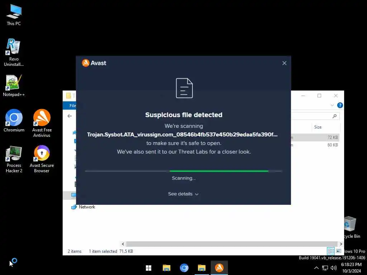This screenshot has height=275, width=367.
Task: Open the volume tray icon
Action: pos(334,268)
